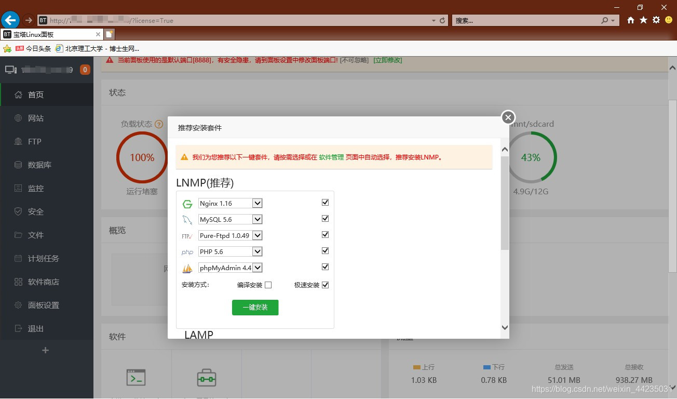This screenshot has height=399, width=677.
Task: Click the toolbox icon in software section
Action: coord(206,378)
